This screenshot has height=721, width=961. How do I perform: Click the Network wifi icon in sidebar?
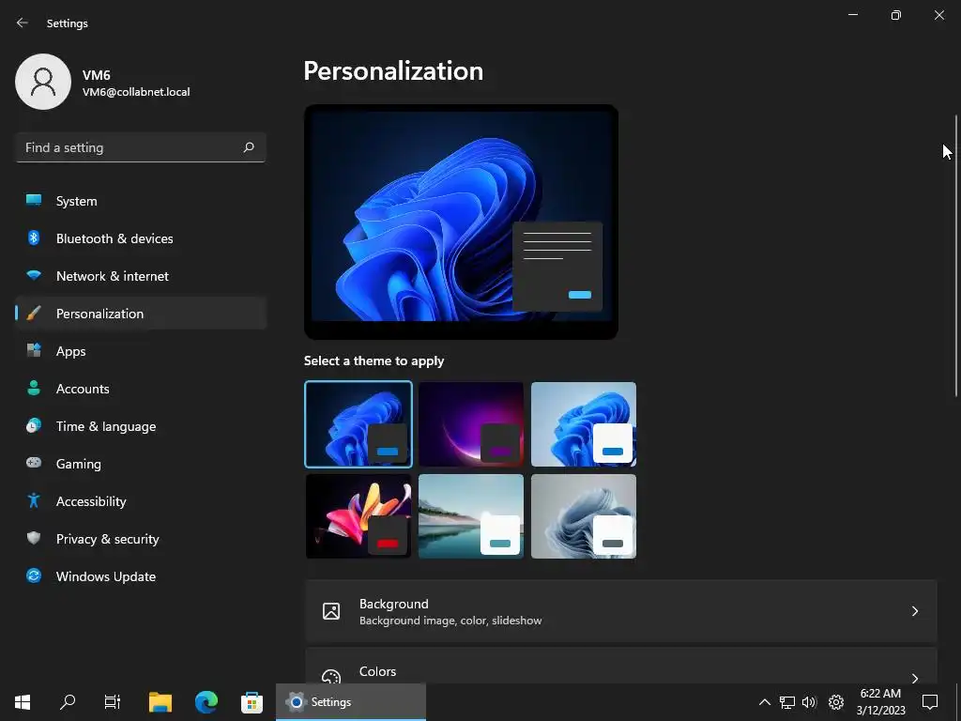coord(34,275)
